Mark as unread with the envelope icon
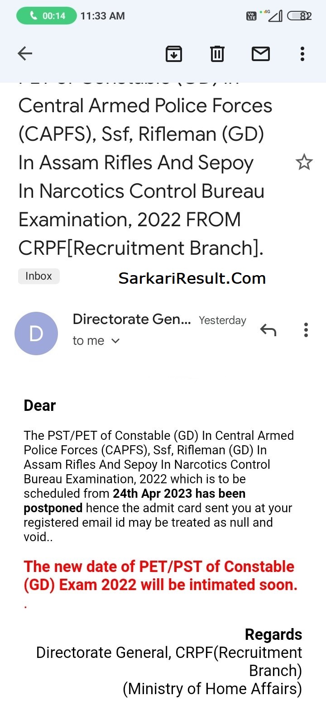This screenshot has width=326, height=724. [261, 54]
